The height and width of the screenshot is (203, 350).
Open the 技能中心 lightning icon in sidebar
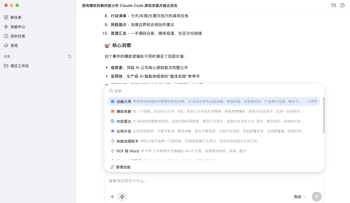tap(6, 27)
